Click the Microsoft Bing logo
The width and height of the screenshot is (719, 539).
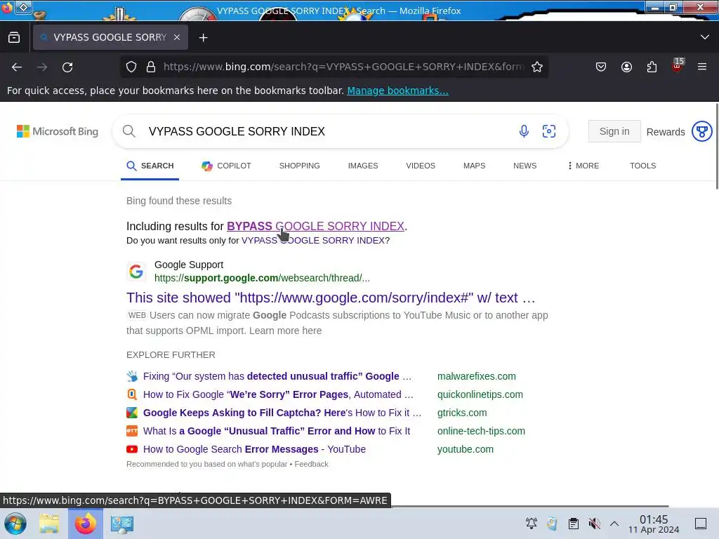point(58,131)
